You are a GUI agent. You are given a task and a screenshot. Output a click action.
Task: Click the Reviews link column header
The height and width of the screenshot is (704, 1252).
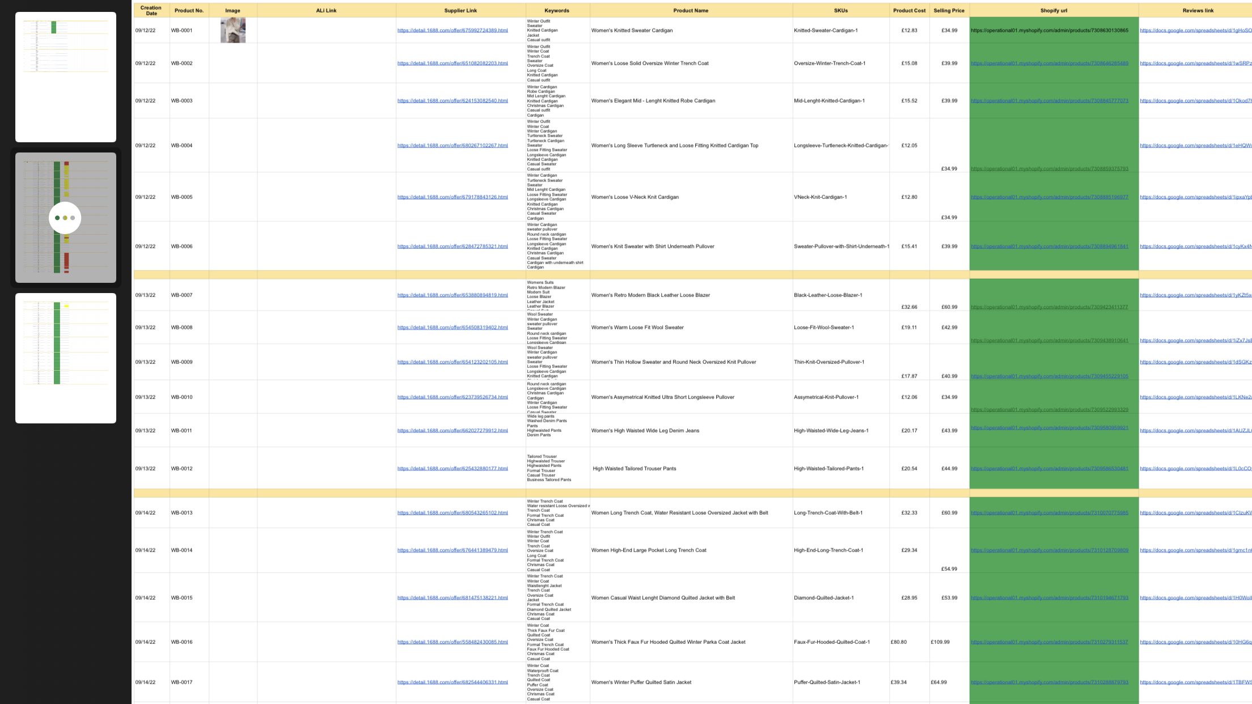coord(1198,10)
